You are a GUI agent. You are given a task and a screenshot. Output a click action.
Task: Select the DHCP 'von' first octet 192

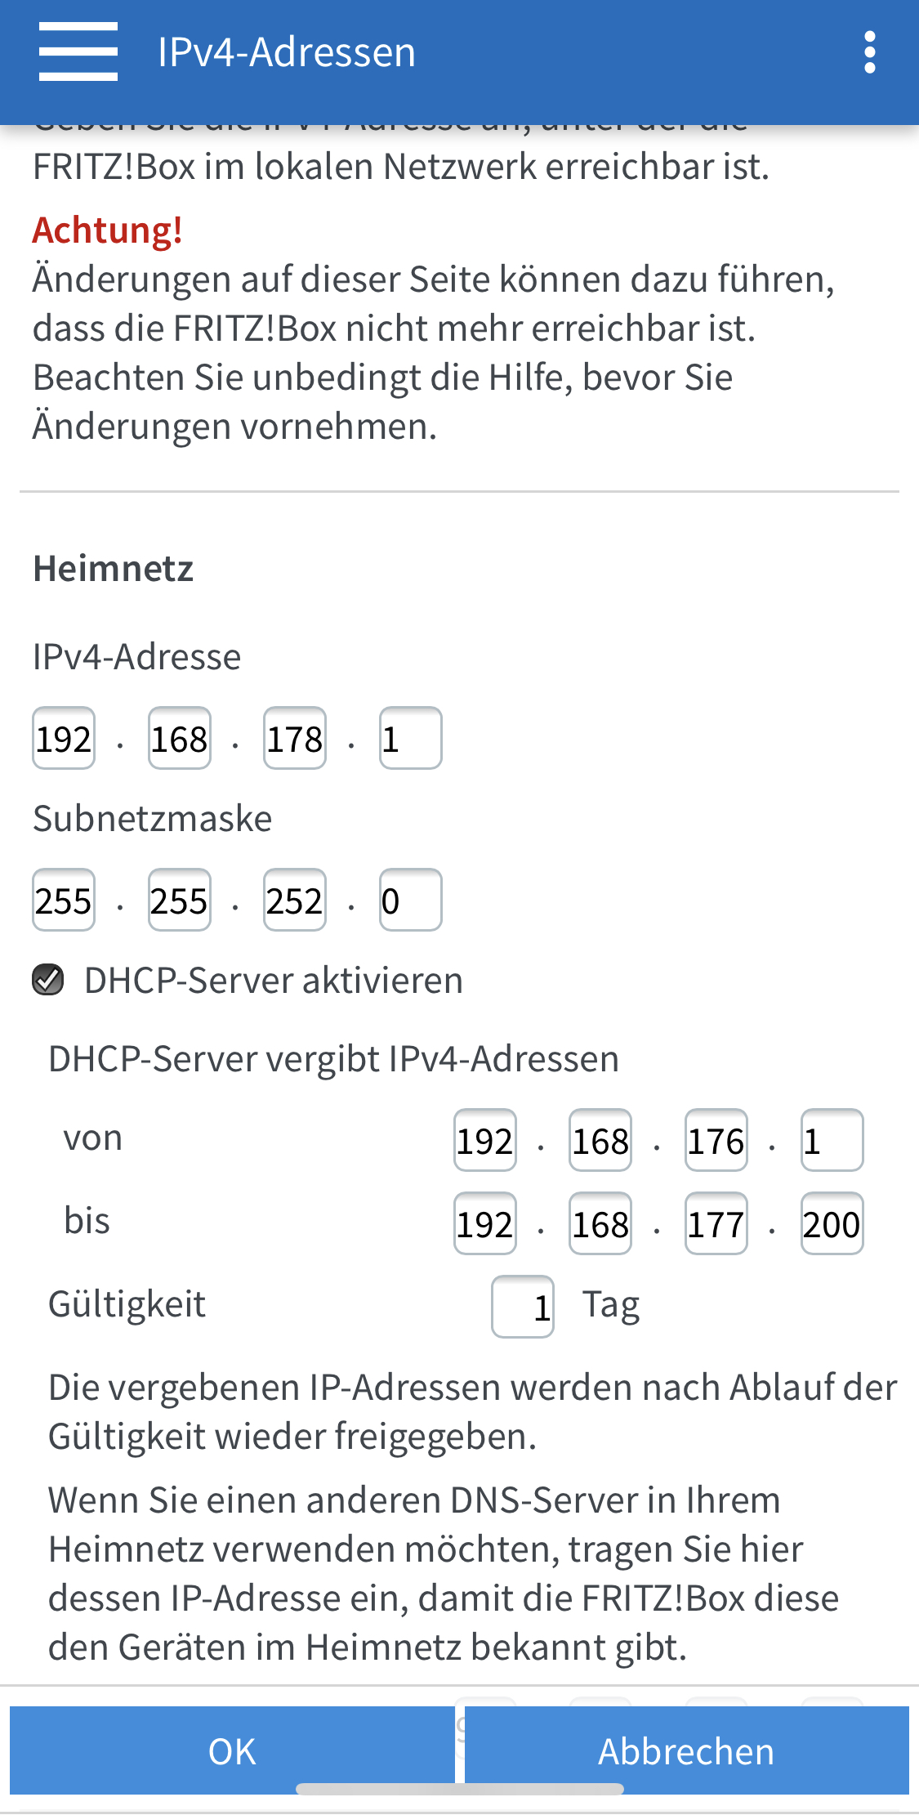tap(485, 1140)
